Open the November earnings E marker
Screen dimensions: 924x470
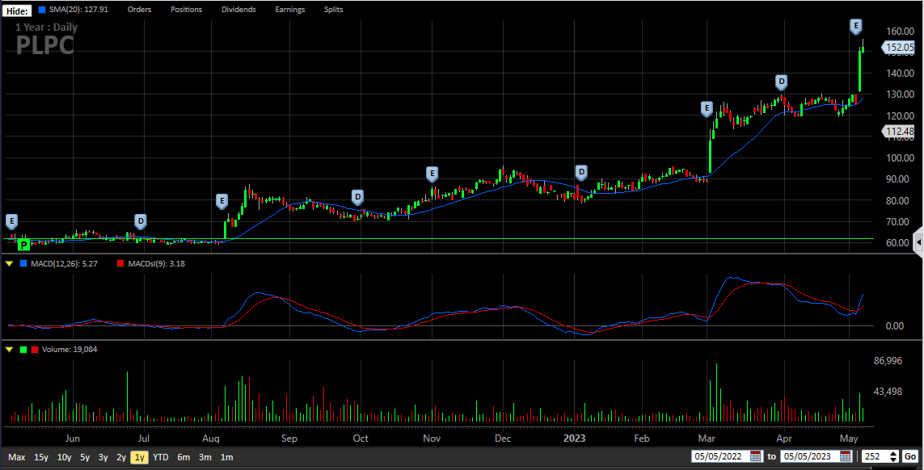click(432, 174)
